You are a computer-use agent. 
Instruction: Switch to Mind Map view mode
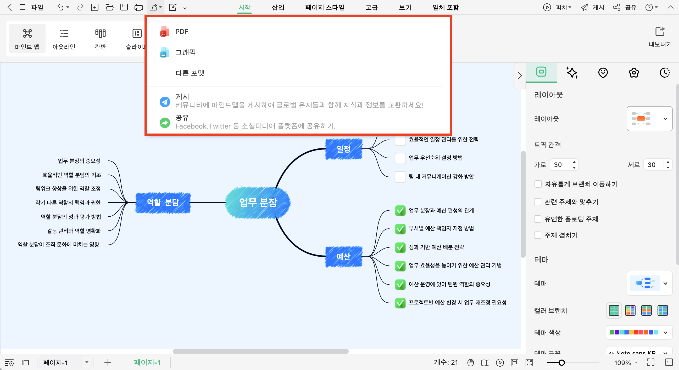click(27, 39)
